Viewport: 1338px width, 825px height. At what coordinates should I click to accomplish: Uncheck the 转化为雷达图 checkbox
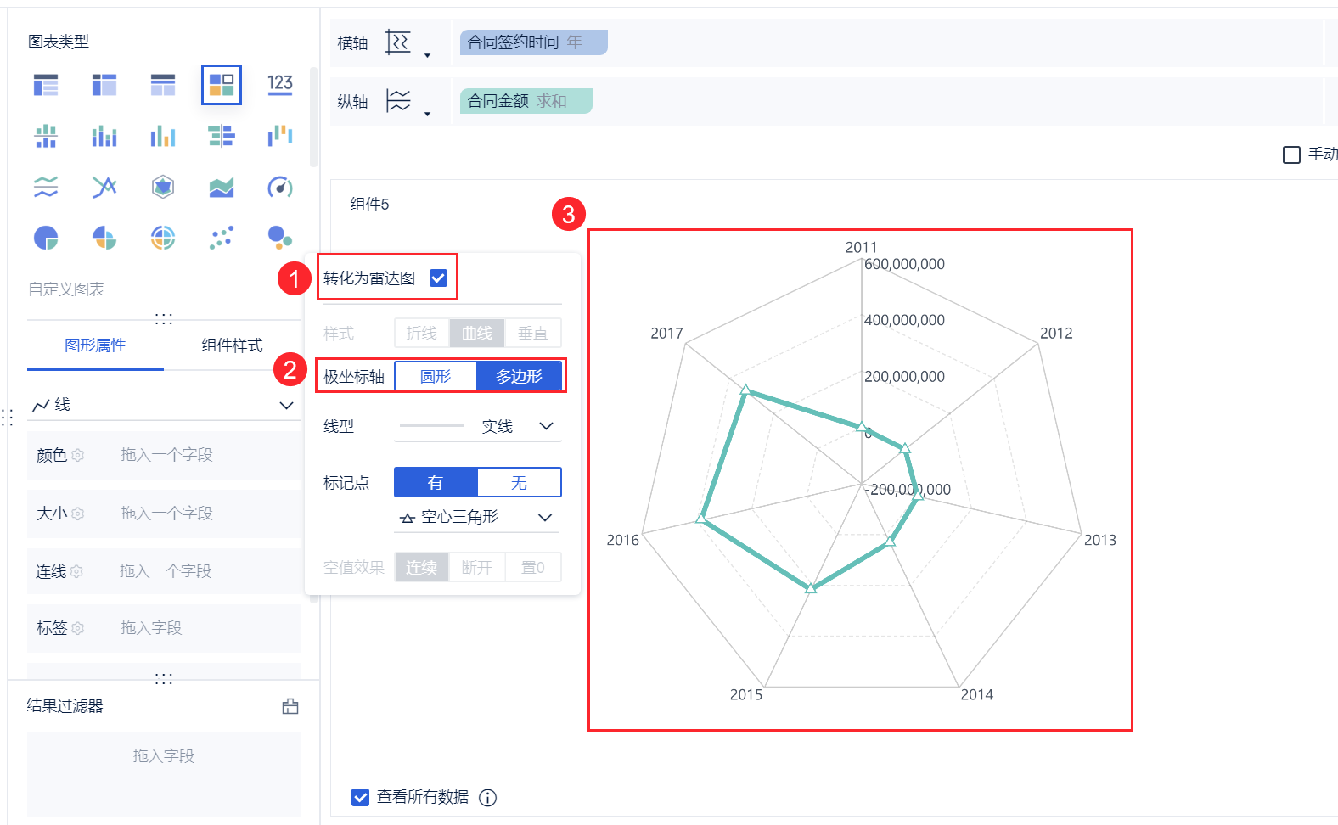point(438,278)
